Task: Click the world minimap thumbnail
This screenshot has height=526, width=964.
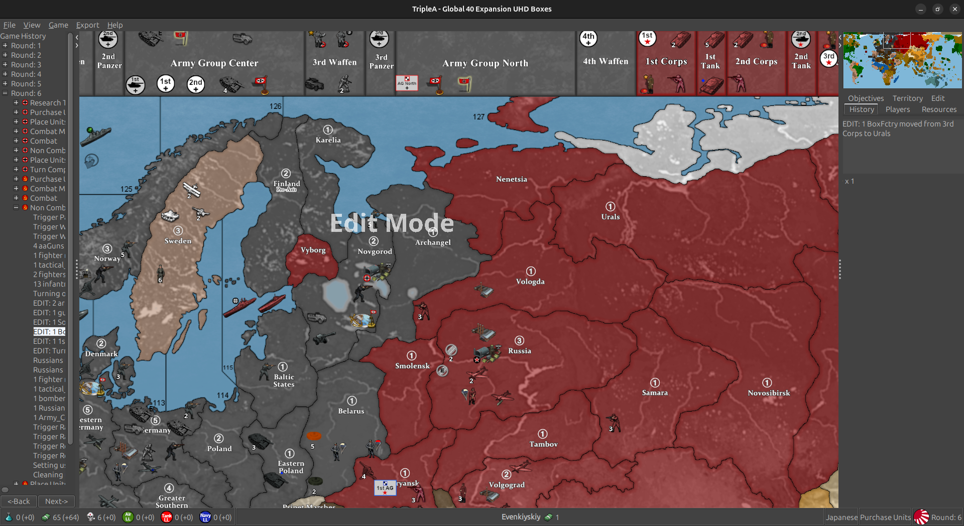Action: pyautogui.click(x=902, y=60)
